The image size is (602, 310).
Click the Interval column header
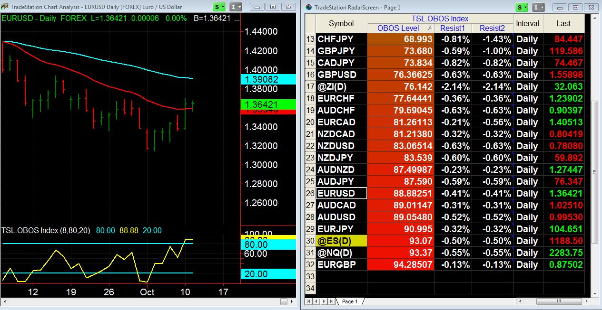[528, 23]
